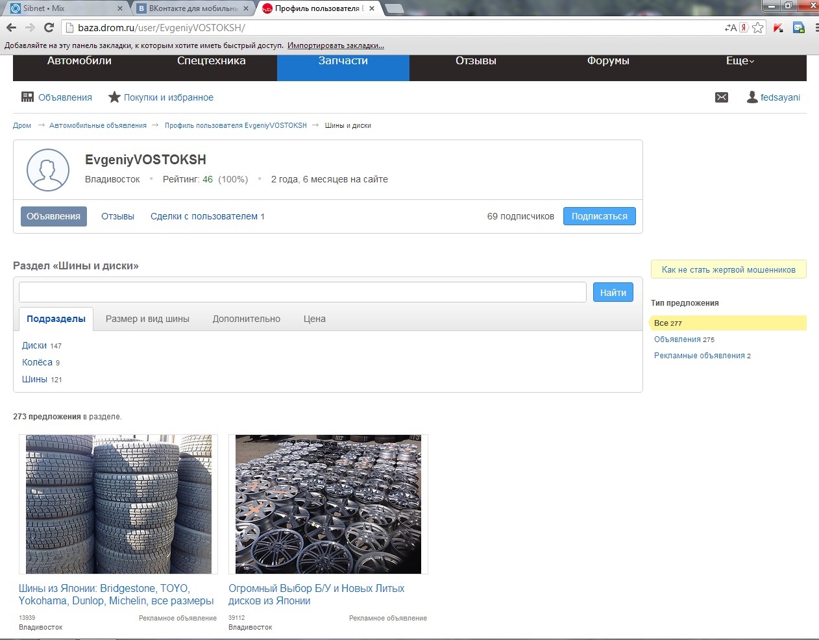Open a new browser tab
This screenshot has height=640, width=819.
[394, 8]
